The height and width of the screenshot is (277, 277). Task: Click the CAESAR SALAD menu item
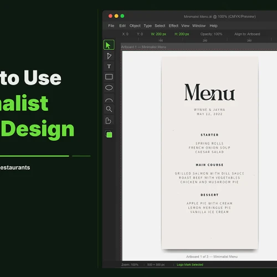209,152
